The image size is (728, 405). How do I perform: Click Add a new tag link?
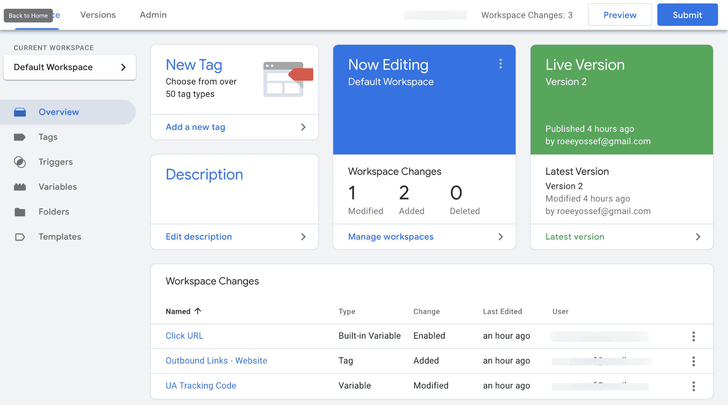tap(195, 127)
